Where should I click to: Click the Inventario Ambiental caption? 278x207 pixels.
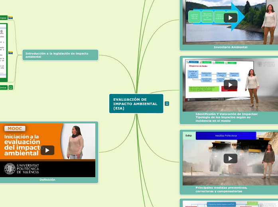click(x=230, y=47)
